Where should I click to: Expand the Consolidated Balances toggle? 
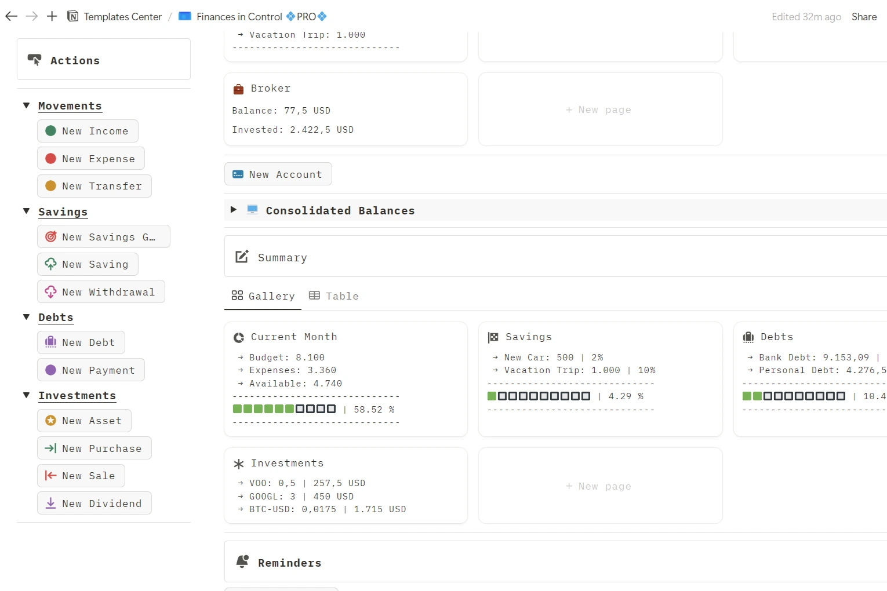[234, 210]
